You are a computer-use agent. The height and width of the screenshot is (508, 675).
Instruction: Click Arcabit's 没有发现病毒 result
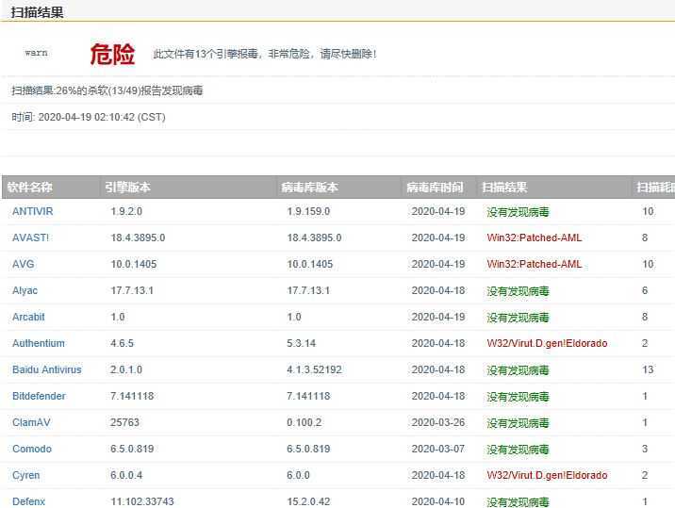click(x=518, y=318)
